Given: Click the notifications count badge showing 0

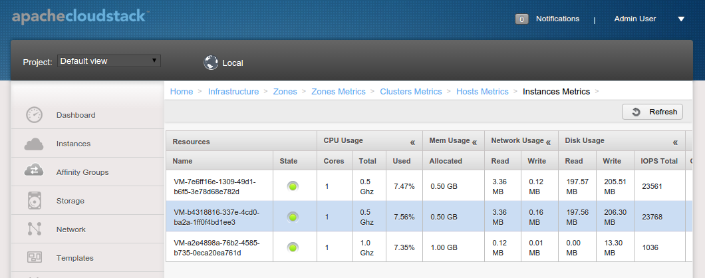Looking at the screenshot, I should pos(521,19).
